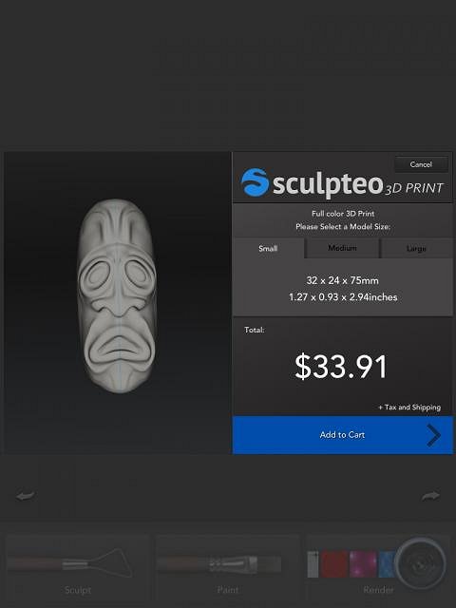This screenshot has width=456, height=608.
Task: Click the tiki mask 3D model preview
Action: 117,295
